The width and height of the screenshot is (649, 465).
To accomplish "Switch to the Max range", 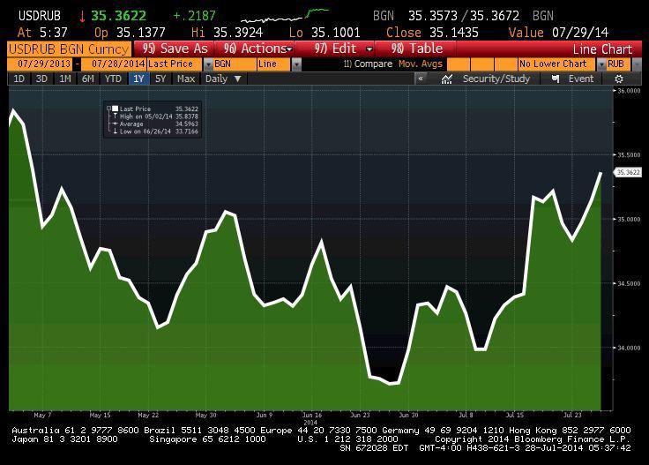I will click(186, 79).
